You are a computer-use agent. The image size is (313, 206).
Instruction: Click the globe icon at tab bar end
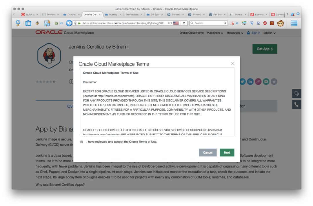(298, 14)
